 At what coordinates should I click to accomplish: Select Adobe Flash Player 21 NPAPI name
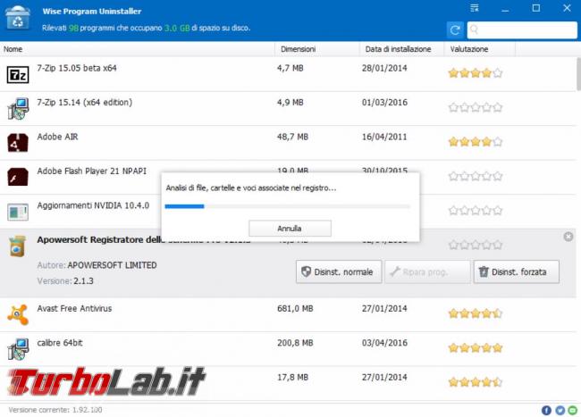(91, 171)
